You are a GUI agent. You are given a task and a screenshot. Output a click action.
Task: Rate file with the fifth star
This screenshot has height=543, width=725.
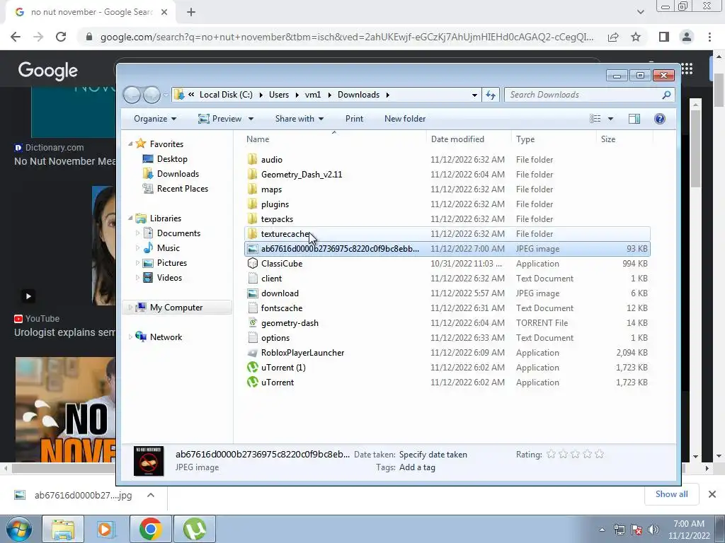coord(599,455)
